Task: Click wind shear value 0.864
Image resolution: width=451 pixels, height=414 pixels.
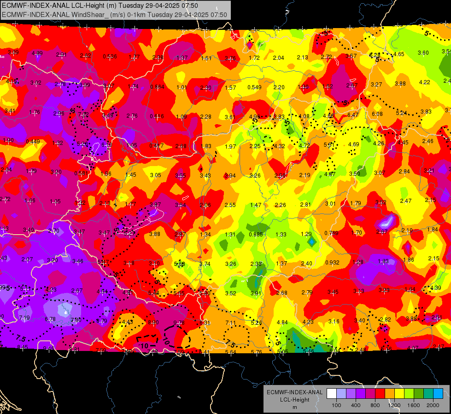Action: (158, 87)
